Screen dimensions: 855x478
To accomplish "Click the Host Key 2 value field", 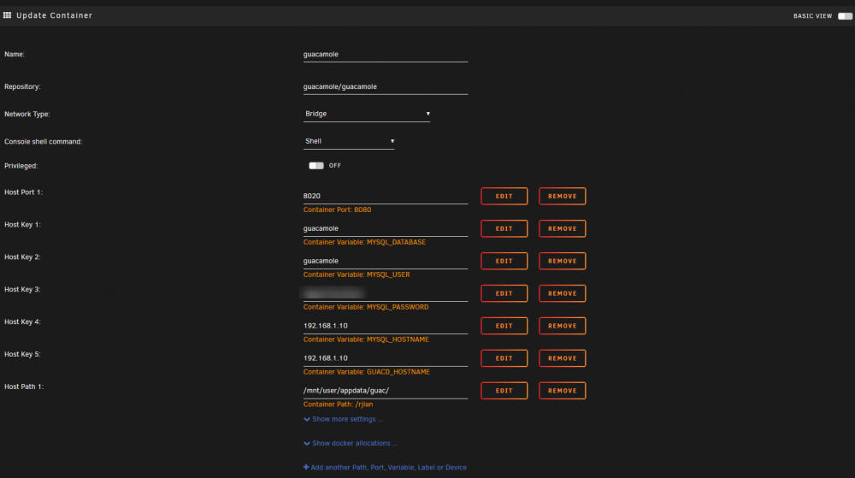I will (386, 261).
